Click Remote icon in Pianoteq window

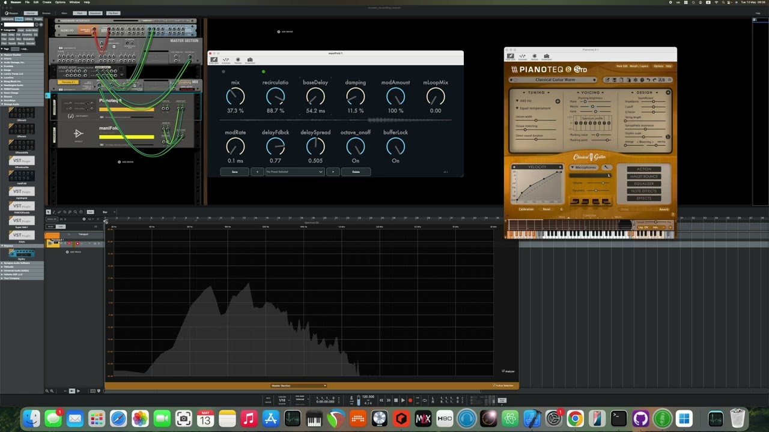pyautogui.click(x=535, y=56)
